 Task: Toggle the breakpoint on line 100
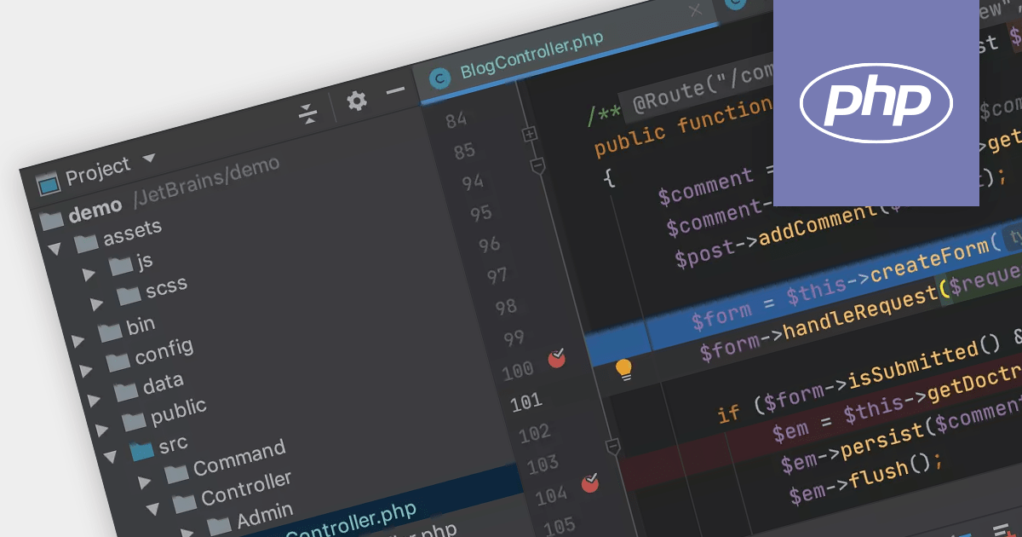pos(555,360)
